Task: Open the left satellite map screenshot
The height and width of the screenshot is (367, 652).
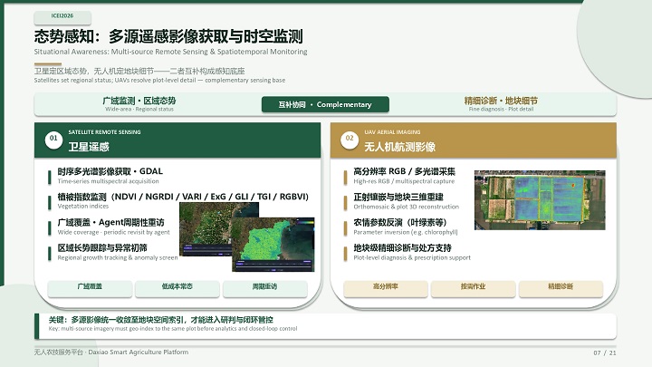Action: 206,229
